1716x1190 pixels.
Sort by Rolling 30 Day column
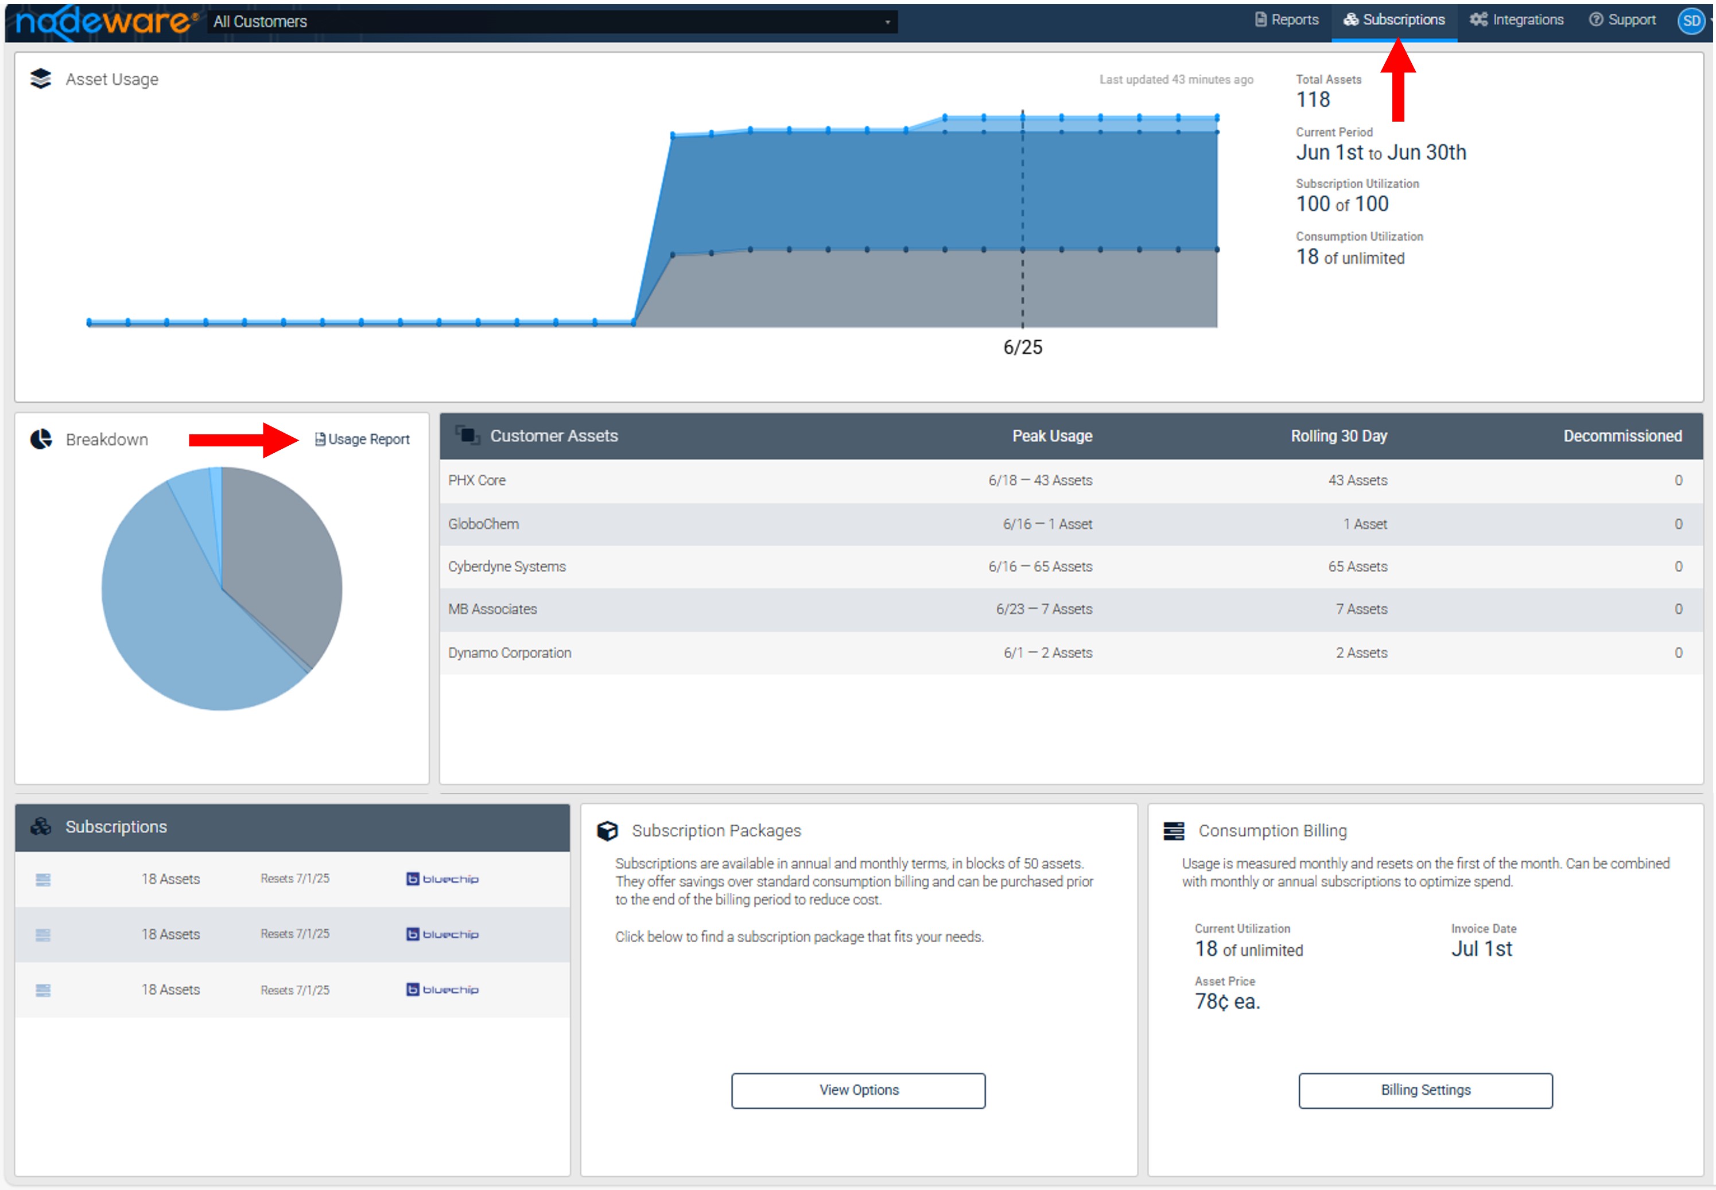[1338, 435]
